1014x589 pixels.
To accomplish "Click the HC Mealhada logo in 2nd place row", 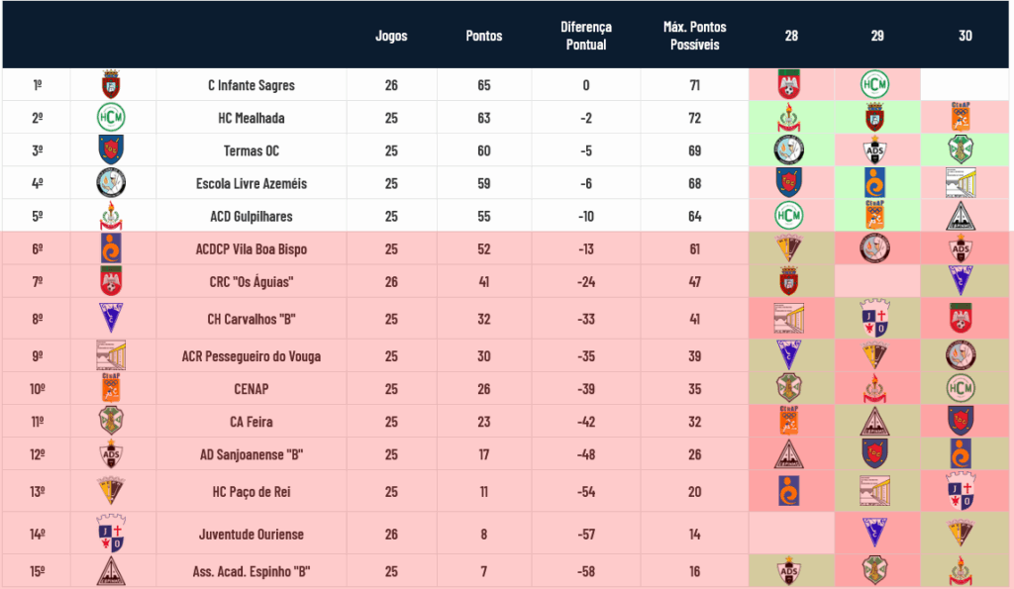I will click(x=111, y=118).
